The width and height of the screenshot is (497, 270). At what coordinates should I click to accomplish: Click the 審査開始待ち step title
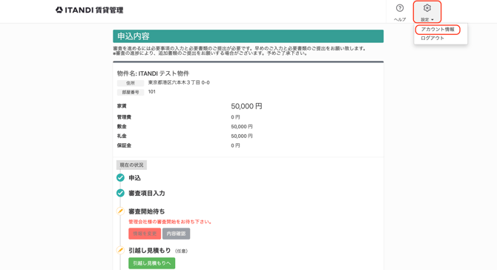[147, 211]
